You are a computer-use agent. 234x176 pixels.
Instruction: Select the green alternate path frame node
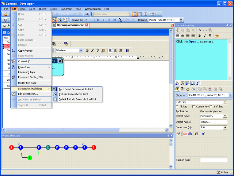(x=30, y=158)
